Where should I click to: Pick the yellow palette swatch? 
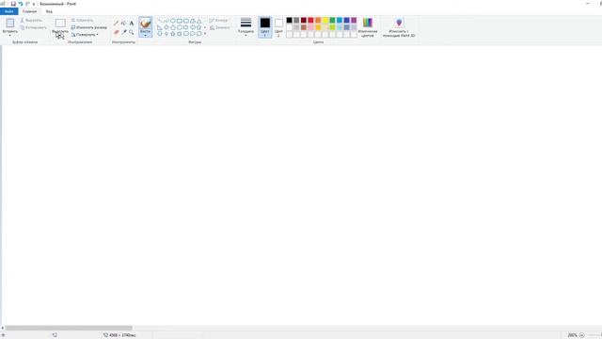coord(325,21)
